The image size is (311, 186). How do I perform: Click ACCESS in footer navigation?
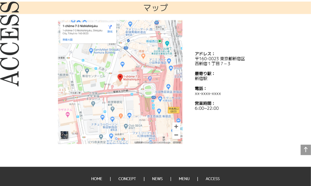coord(213,179)
